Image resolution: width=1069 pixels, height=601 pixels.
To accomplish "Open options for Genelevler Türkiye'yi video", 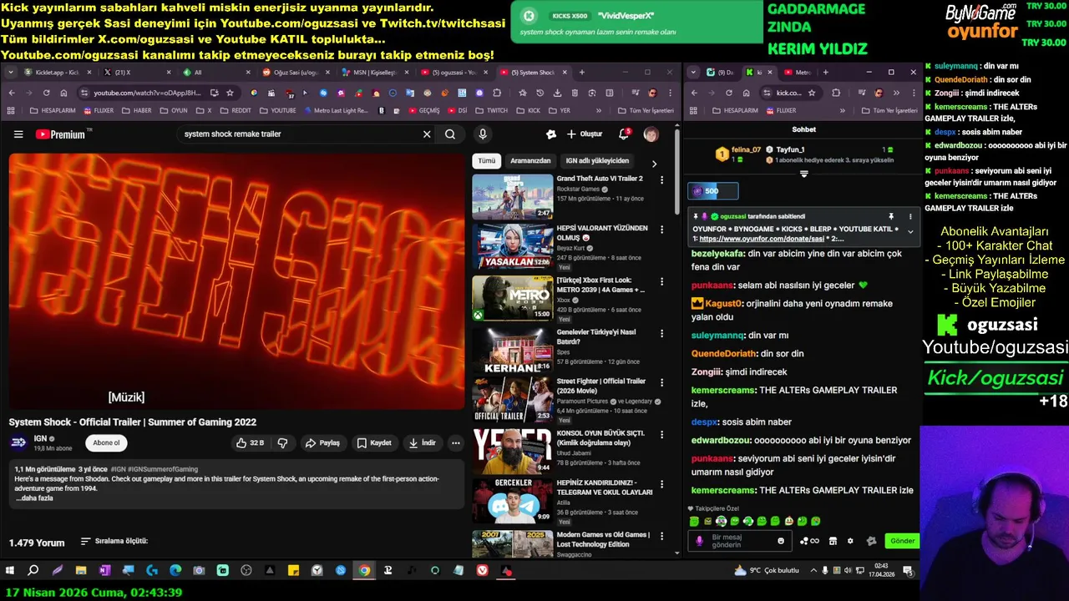I will 662,333.
